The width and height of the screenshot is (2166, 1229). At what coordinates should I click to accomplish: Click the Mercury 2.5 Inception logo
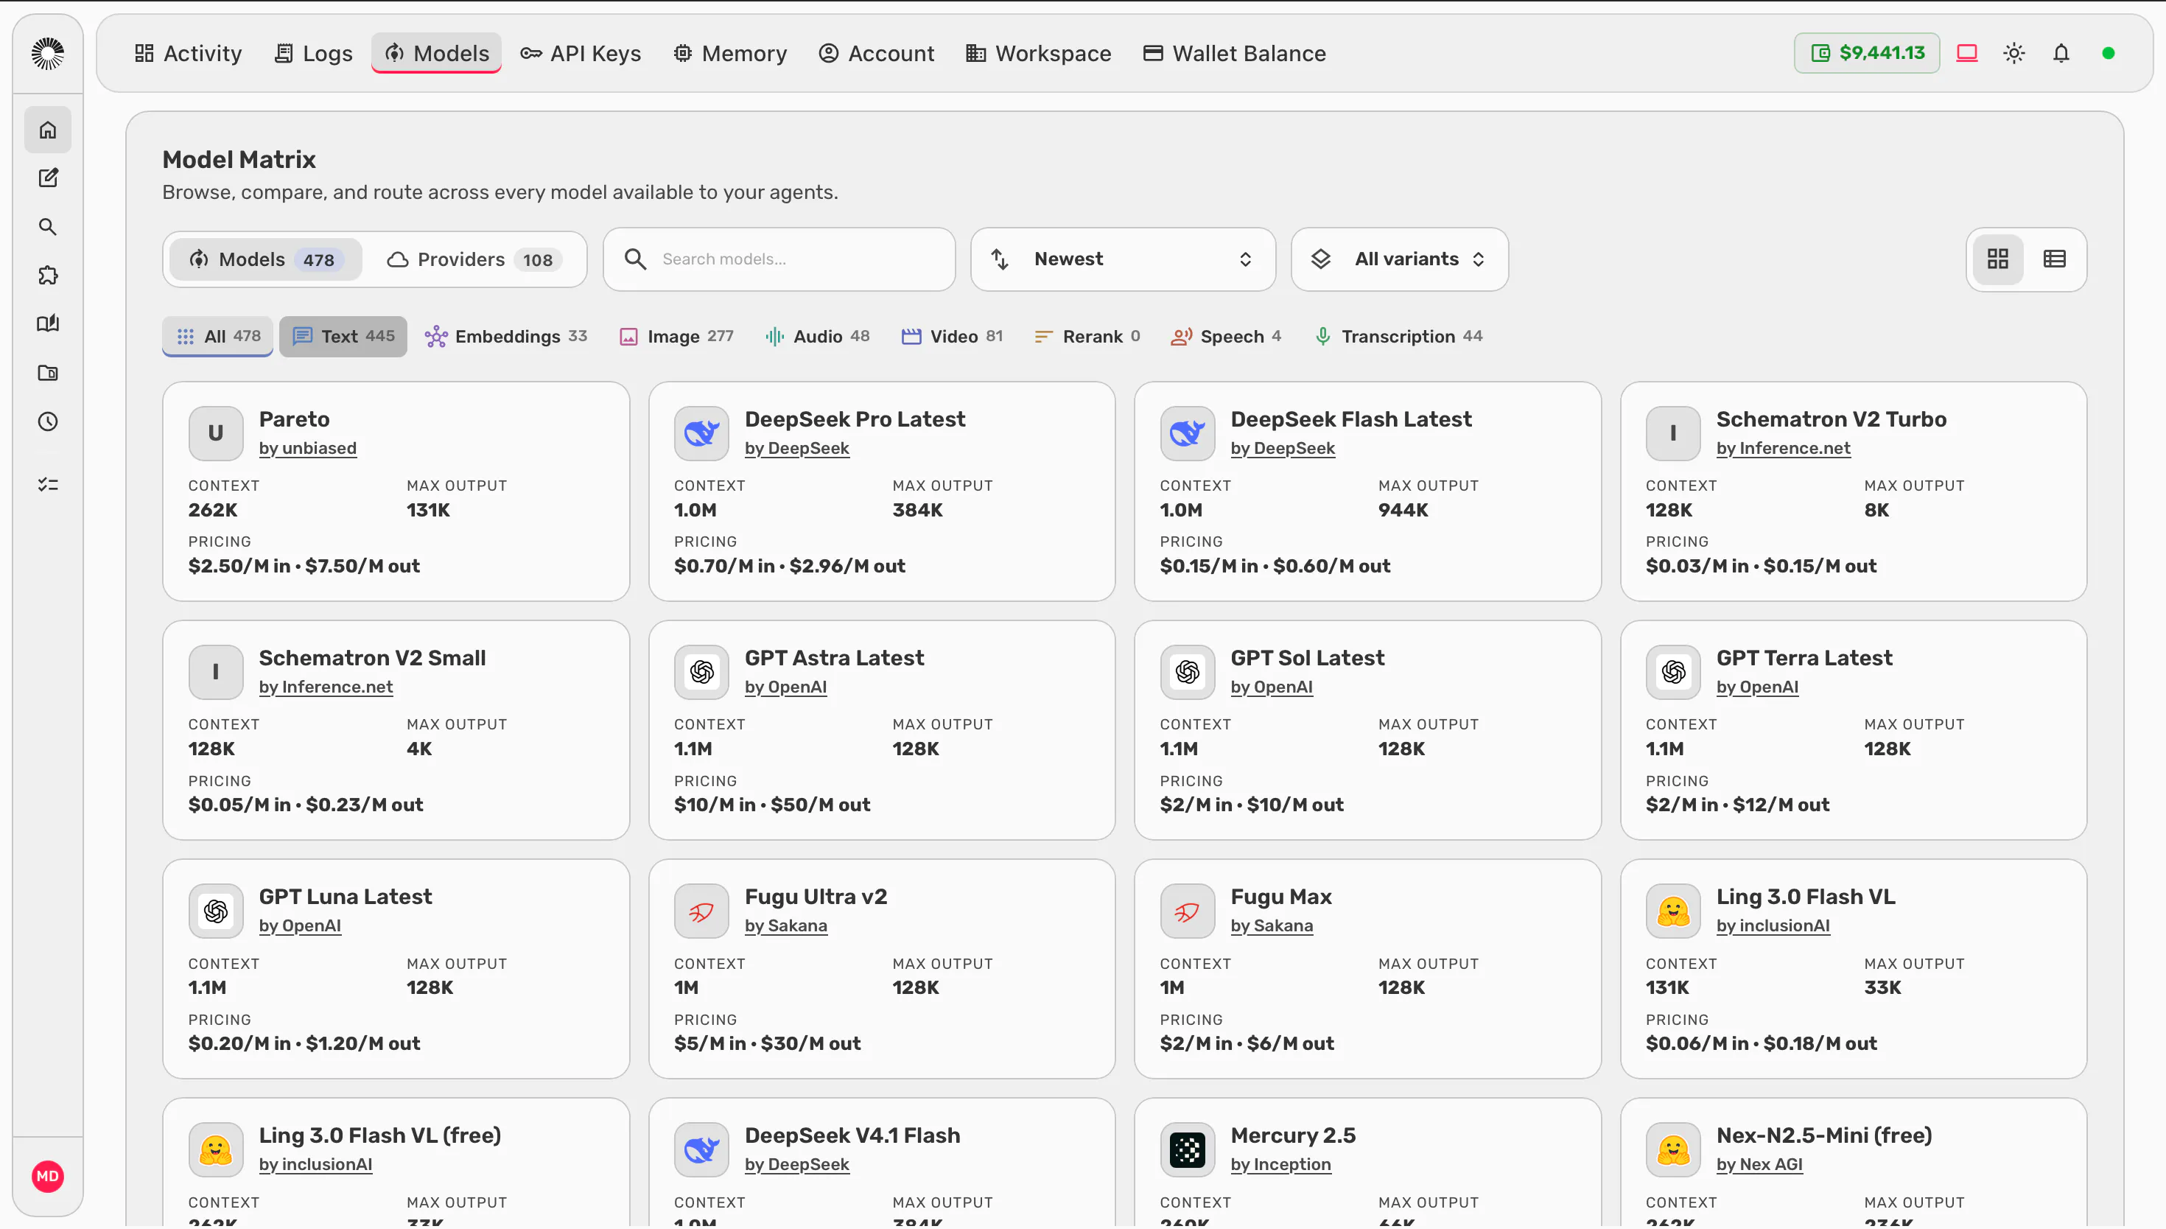click(1187, 1149)
